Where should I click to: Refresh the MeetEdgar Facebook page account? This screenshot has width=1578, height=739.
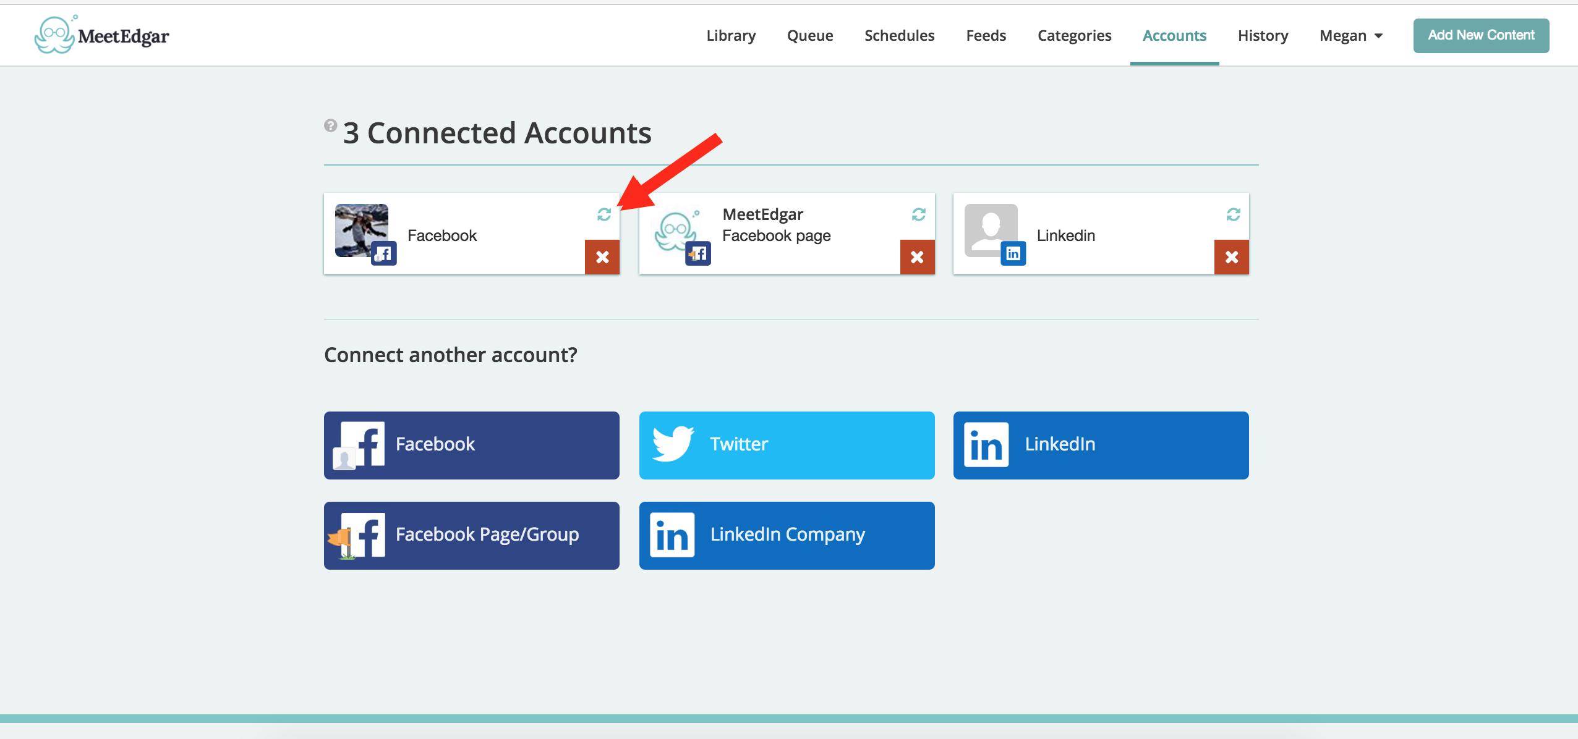[918, 214]
